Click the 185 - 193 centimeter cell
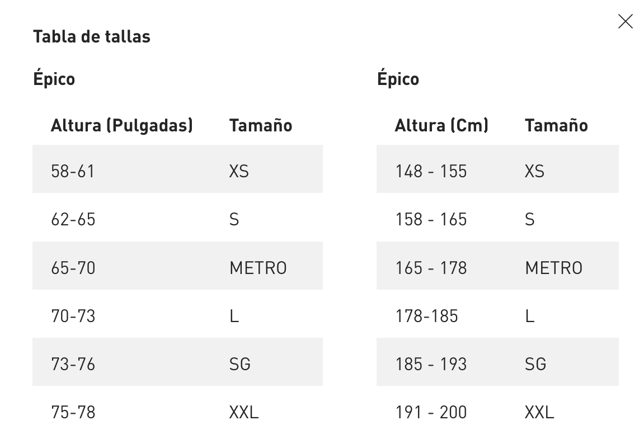 (x=431, y=364)
